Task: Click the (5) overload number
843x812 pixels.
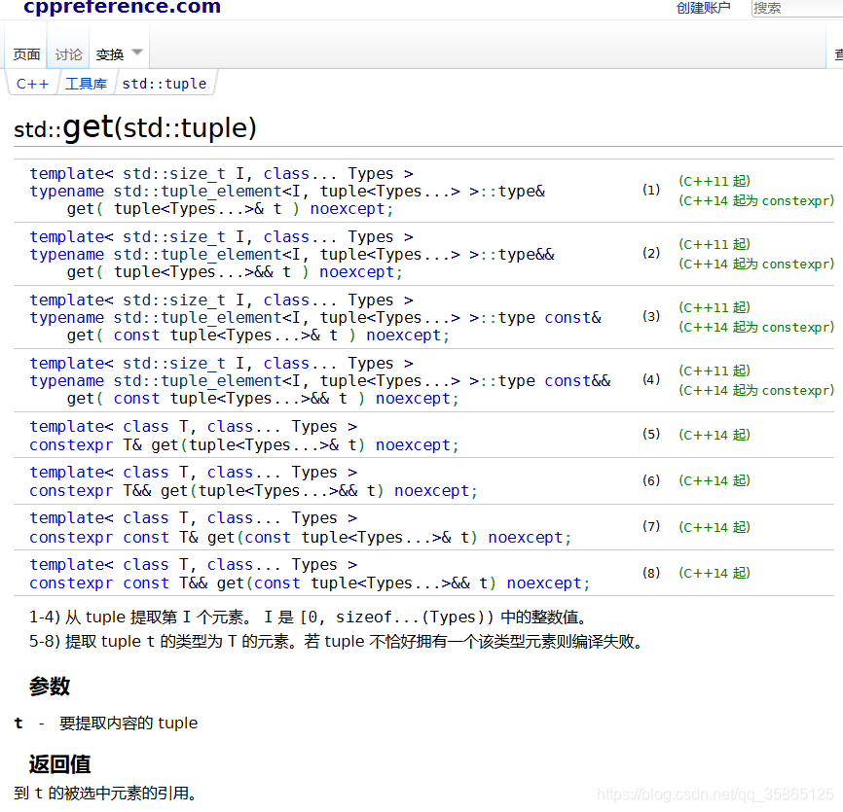Action: click(651, 434)
